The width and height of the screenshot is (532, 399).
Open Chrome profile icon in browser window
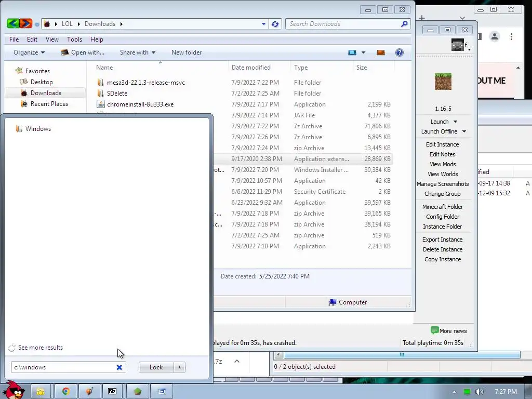[x=495, y=36]
